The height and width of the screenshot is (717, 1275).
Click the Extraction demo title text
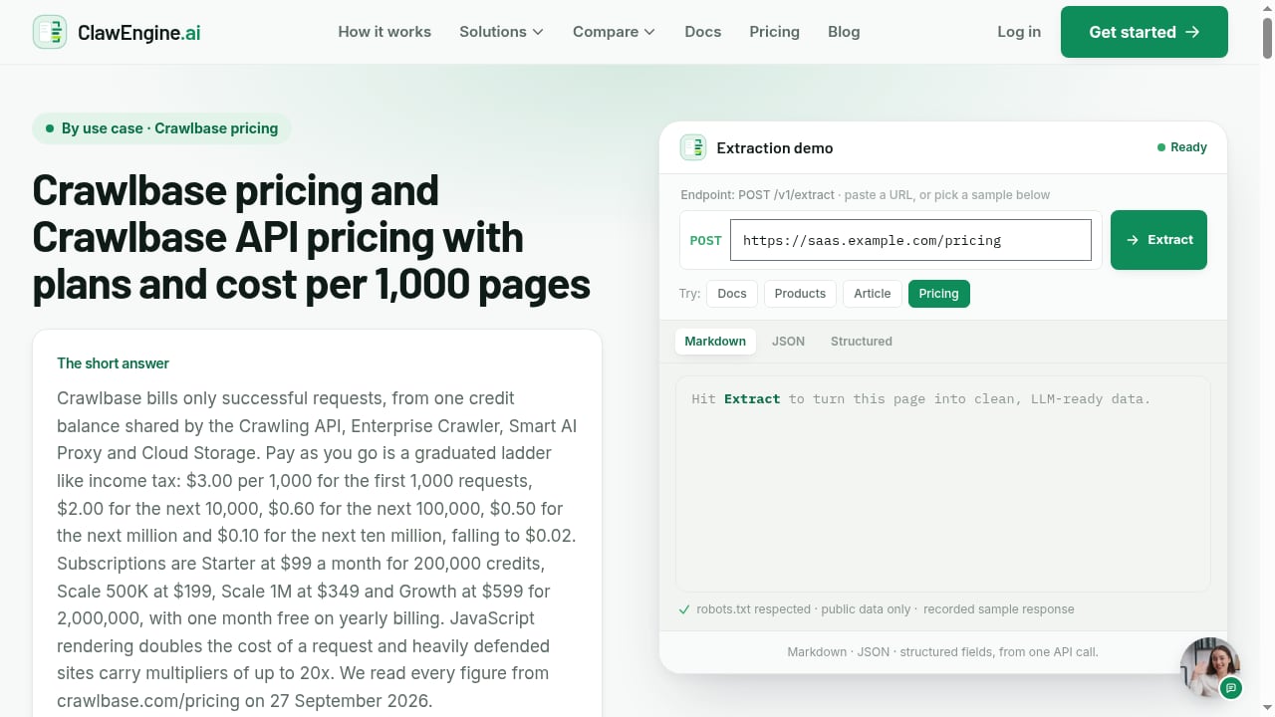(775, 147)
